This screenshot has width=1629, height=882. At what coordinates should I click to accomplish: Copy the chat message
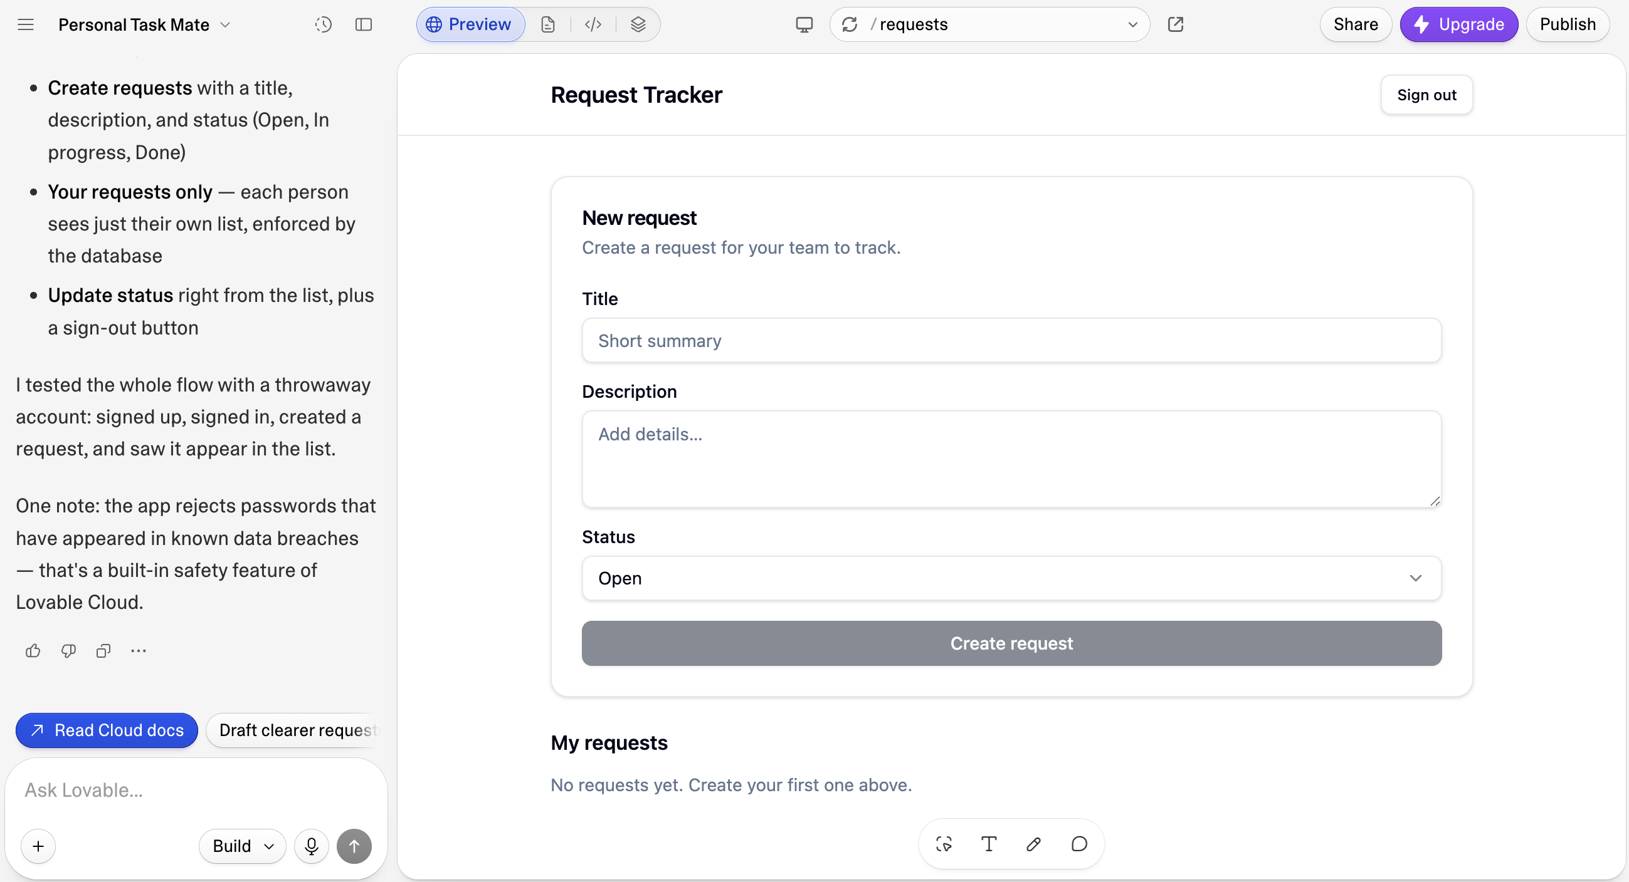pyautogui.click(x=103, y=651)
